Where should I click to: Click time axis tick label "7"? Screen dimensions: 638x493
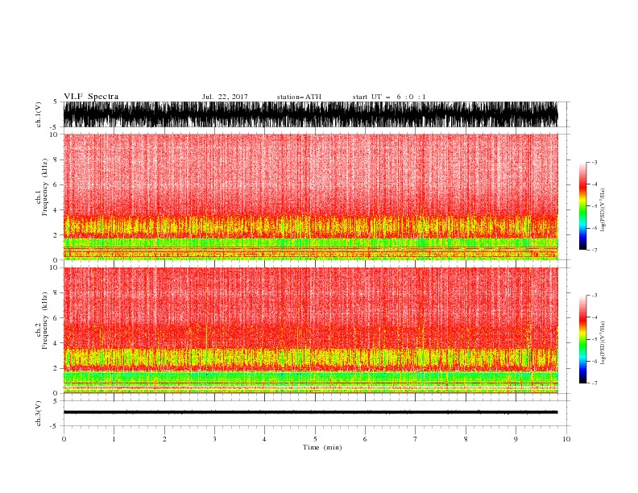(x=416, y=439)
